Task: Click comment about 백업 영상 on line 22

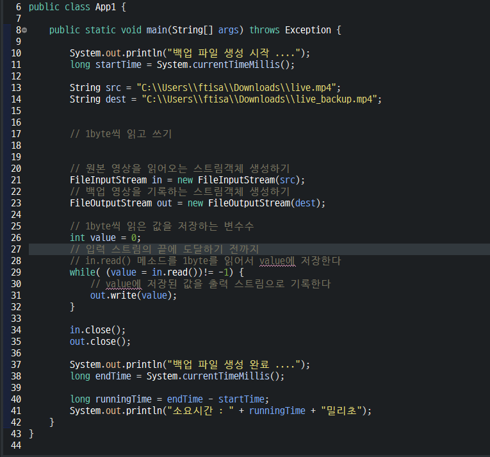Action: pos(180,192)
